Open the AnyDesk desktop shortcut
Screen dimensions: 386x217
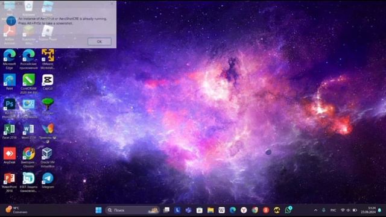[10, 156]
